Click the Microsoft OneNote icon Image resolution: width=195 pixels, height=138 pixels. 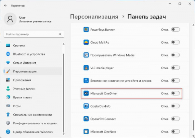86,132
